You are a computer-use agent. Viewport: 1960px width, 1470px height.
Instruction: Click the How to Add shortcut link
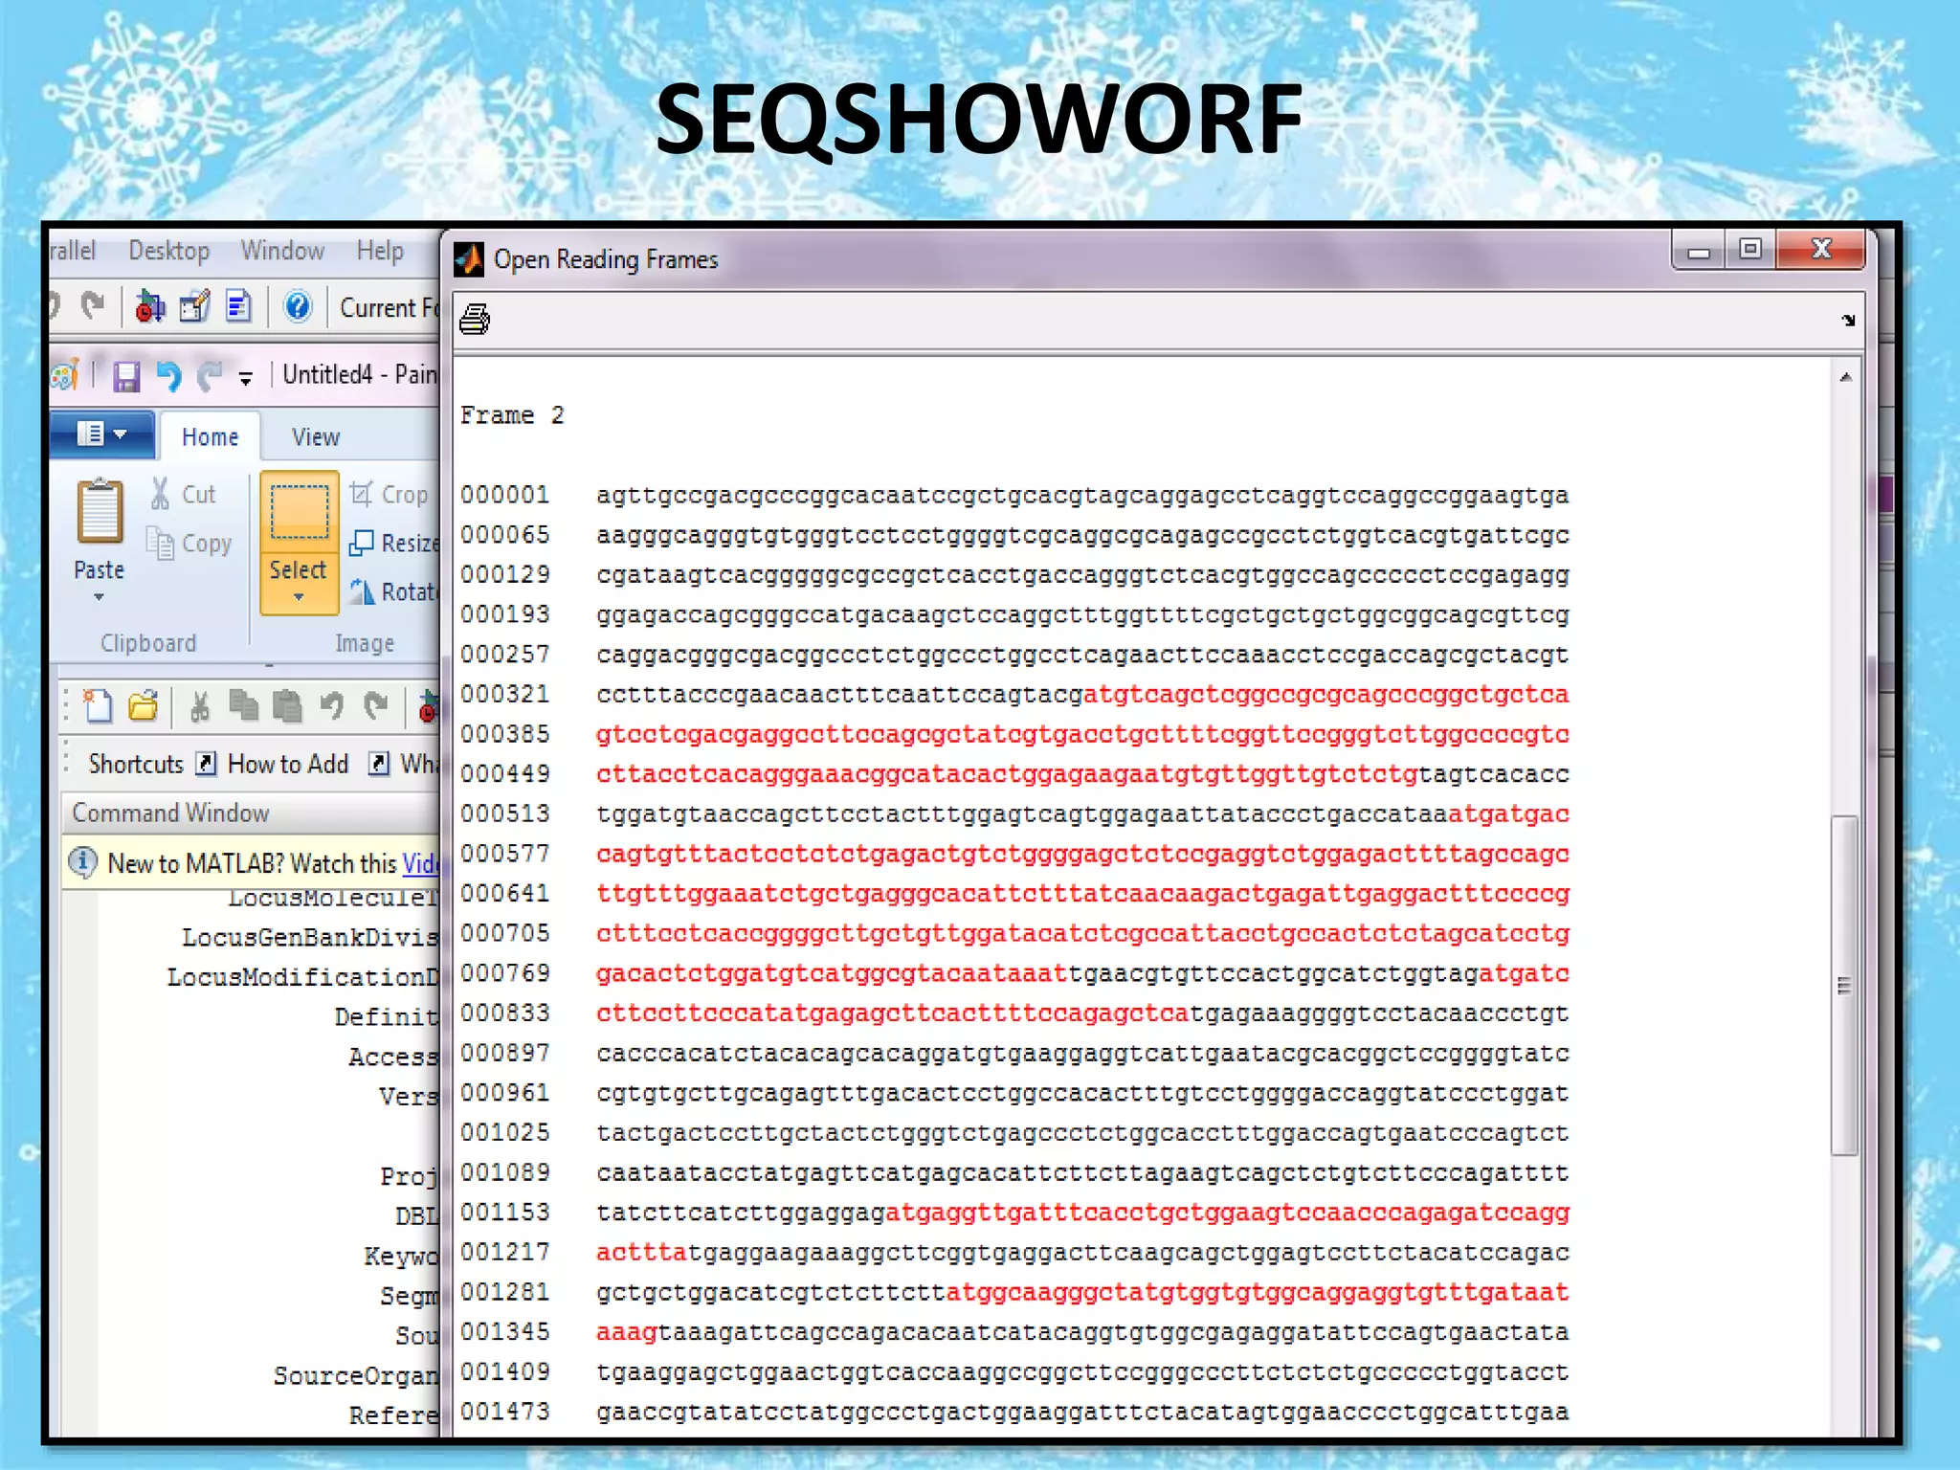pos(287,764)
